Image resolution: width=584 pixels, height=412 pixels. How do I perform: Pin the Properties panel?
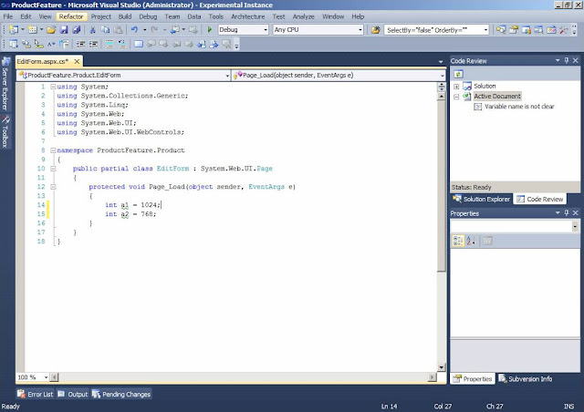point(567,213)
